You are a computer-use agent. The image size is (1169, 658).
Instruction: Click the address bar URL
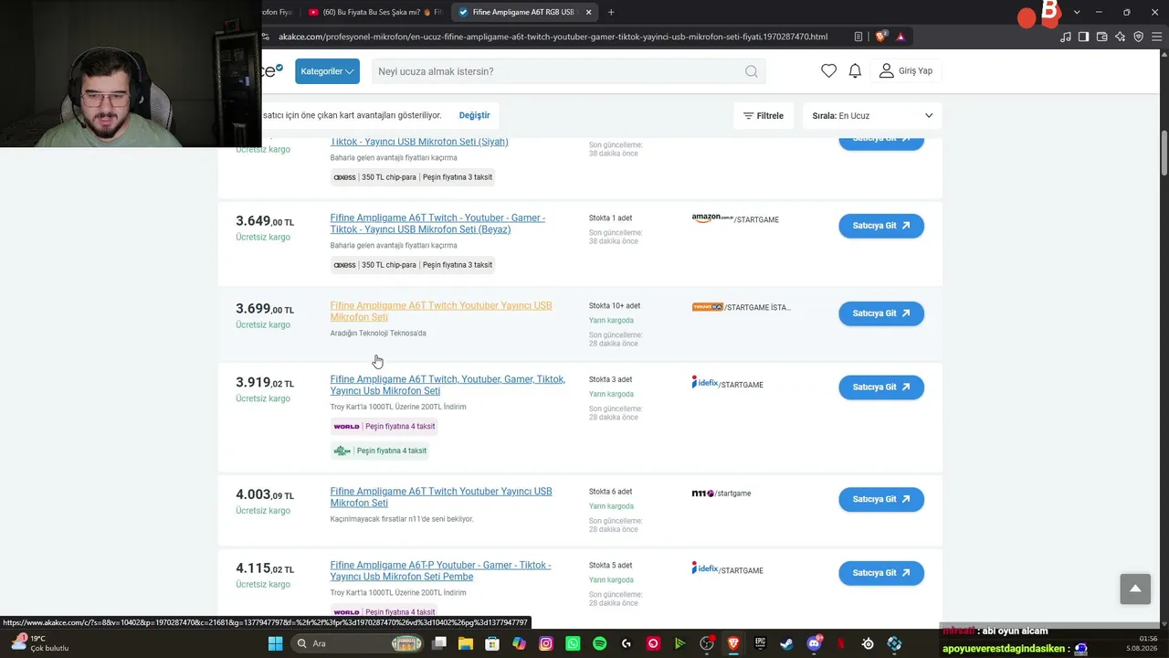(x=553, y=37)
